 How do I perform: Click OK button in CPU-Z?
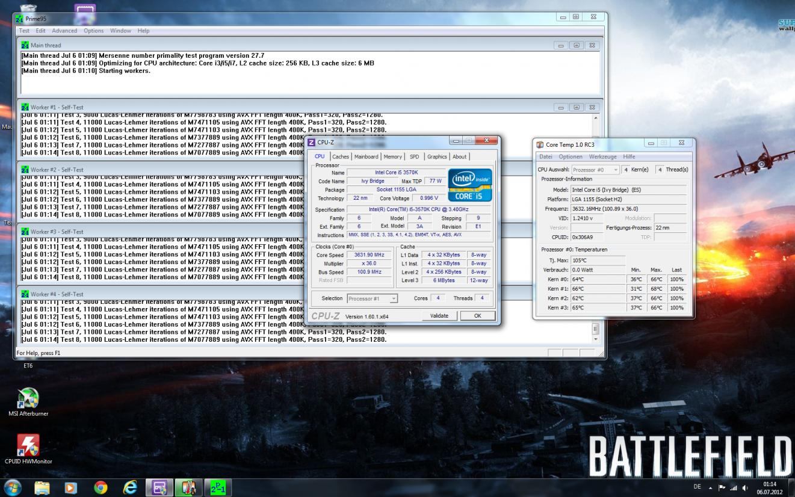tap(477, 316)
